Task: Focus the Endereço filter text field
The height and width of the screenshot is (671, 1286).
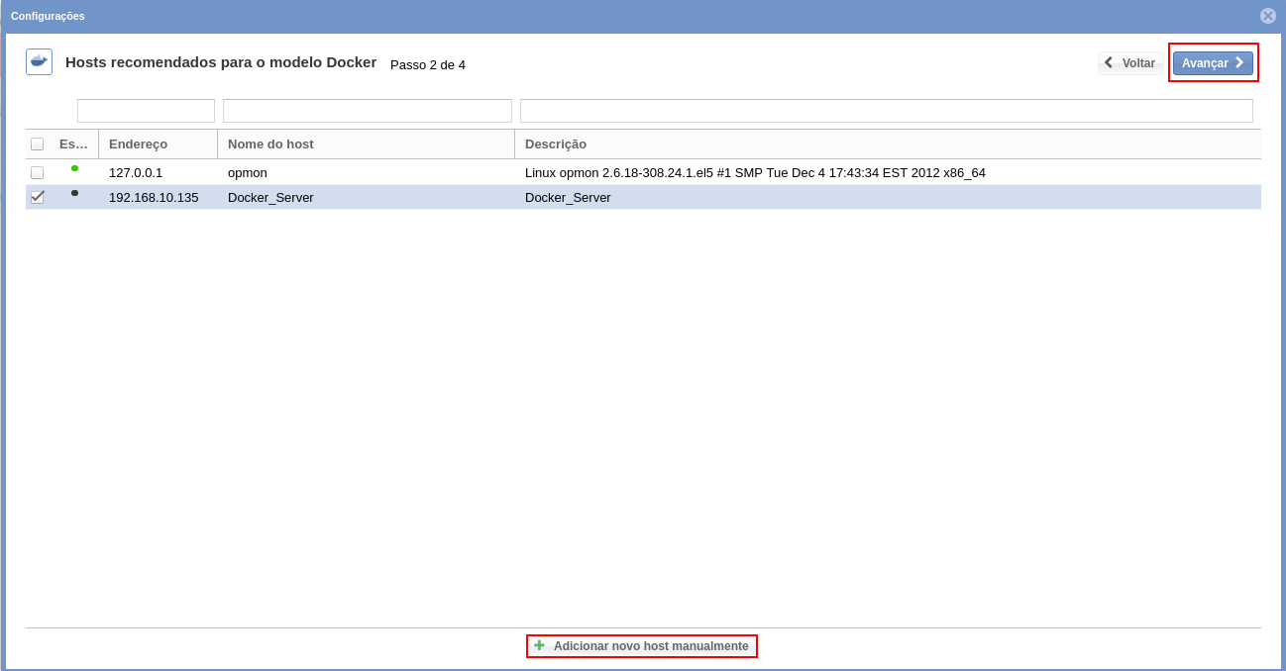Action: 146,111
